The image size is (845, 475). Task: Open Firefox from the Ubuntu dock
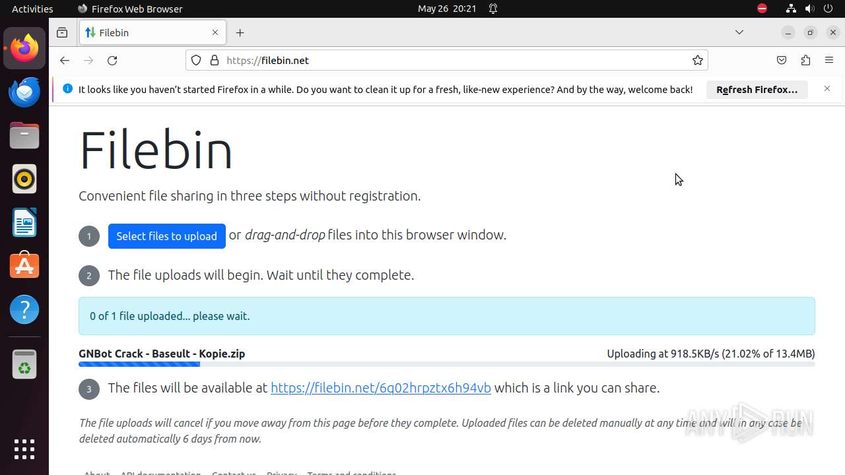tap(24, 48)
